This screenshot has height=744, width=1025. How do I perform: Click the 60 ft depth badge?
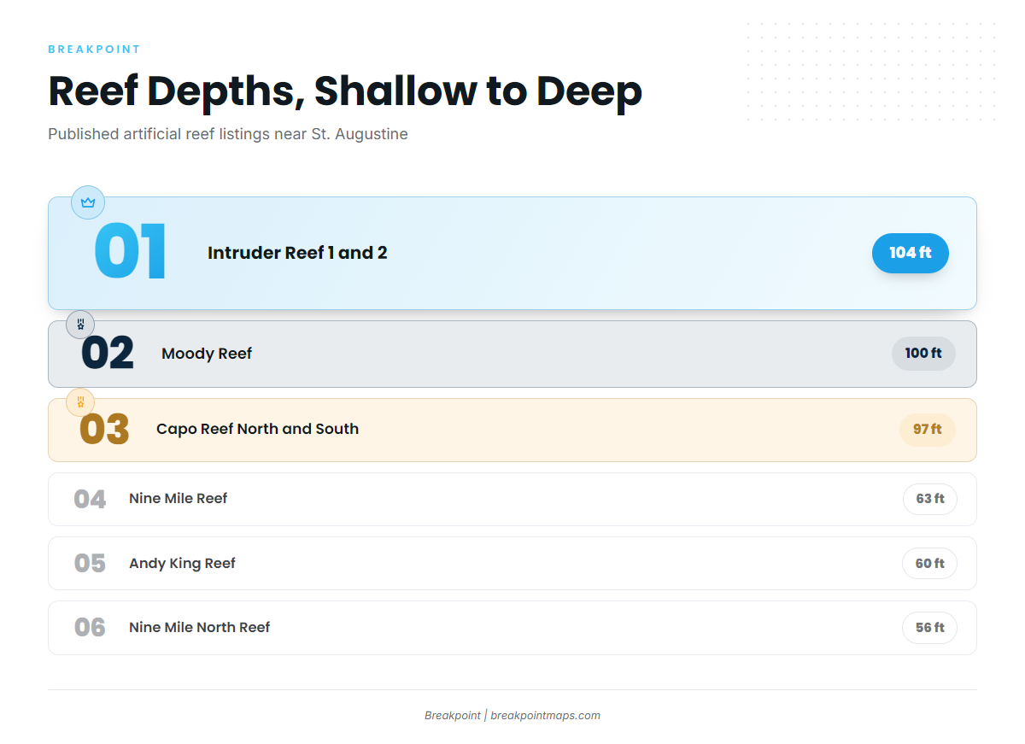(x=930, y=564)
